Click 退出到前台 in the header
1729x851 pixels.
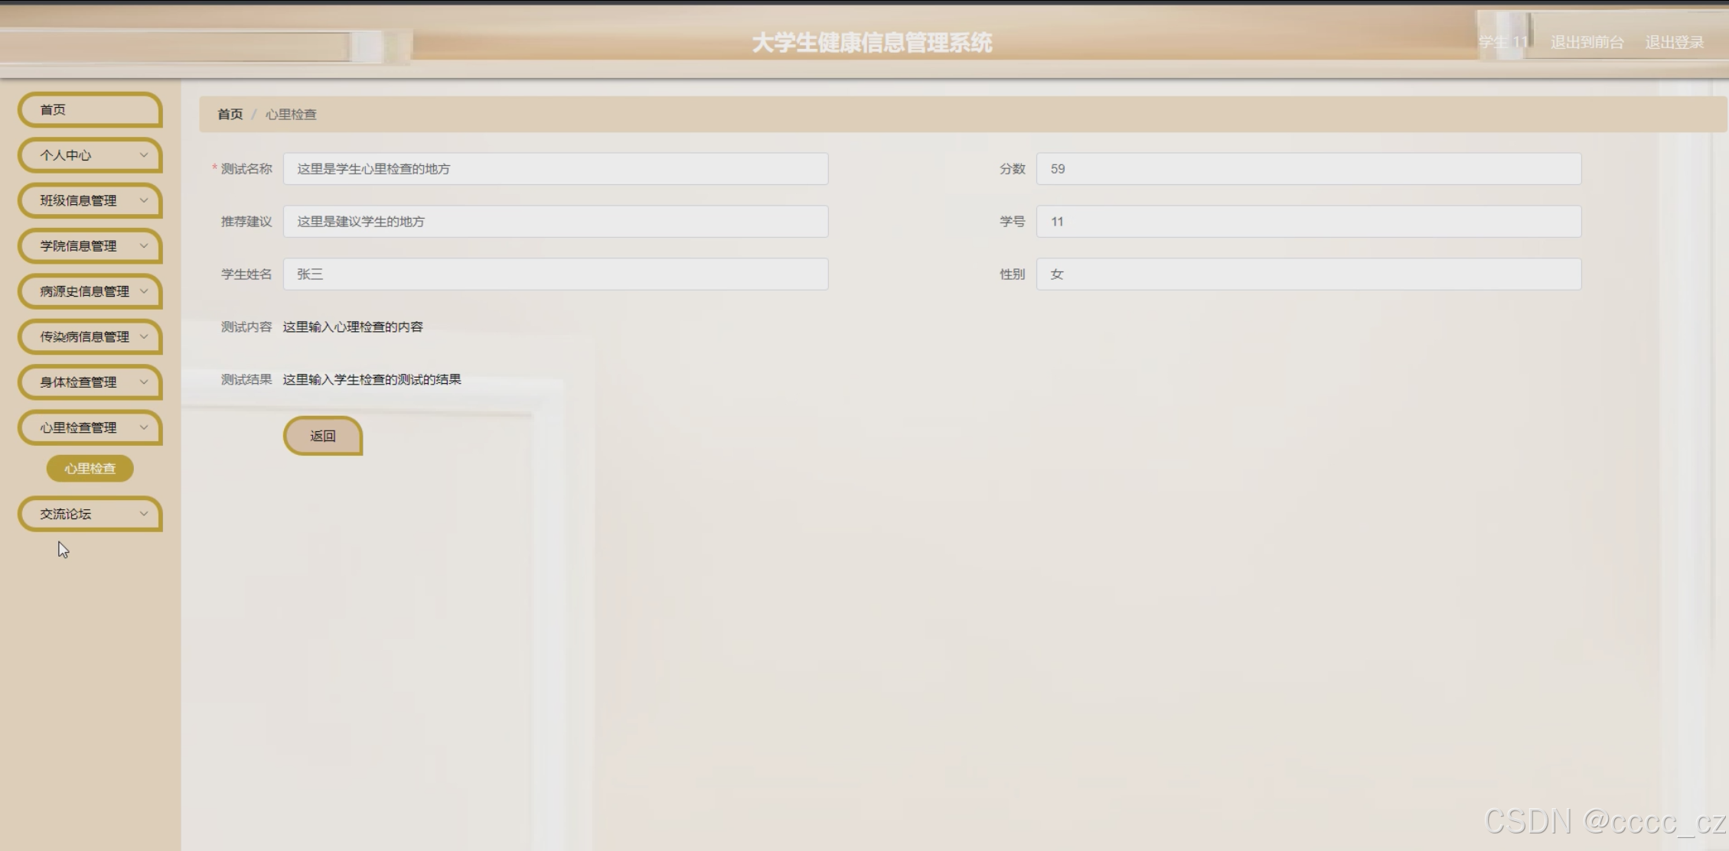[x=1587, y=43]
